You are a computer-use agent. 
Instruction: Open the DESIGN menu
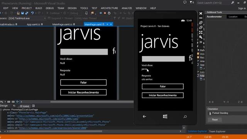72,8
